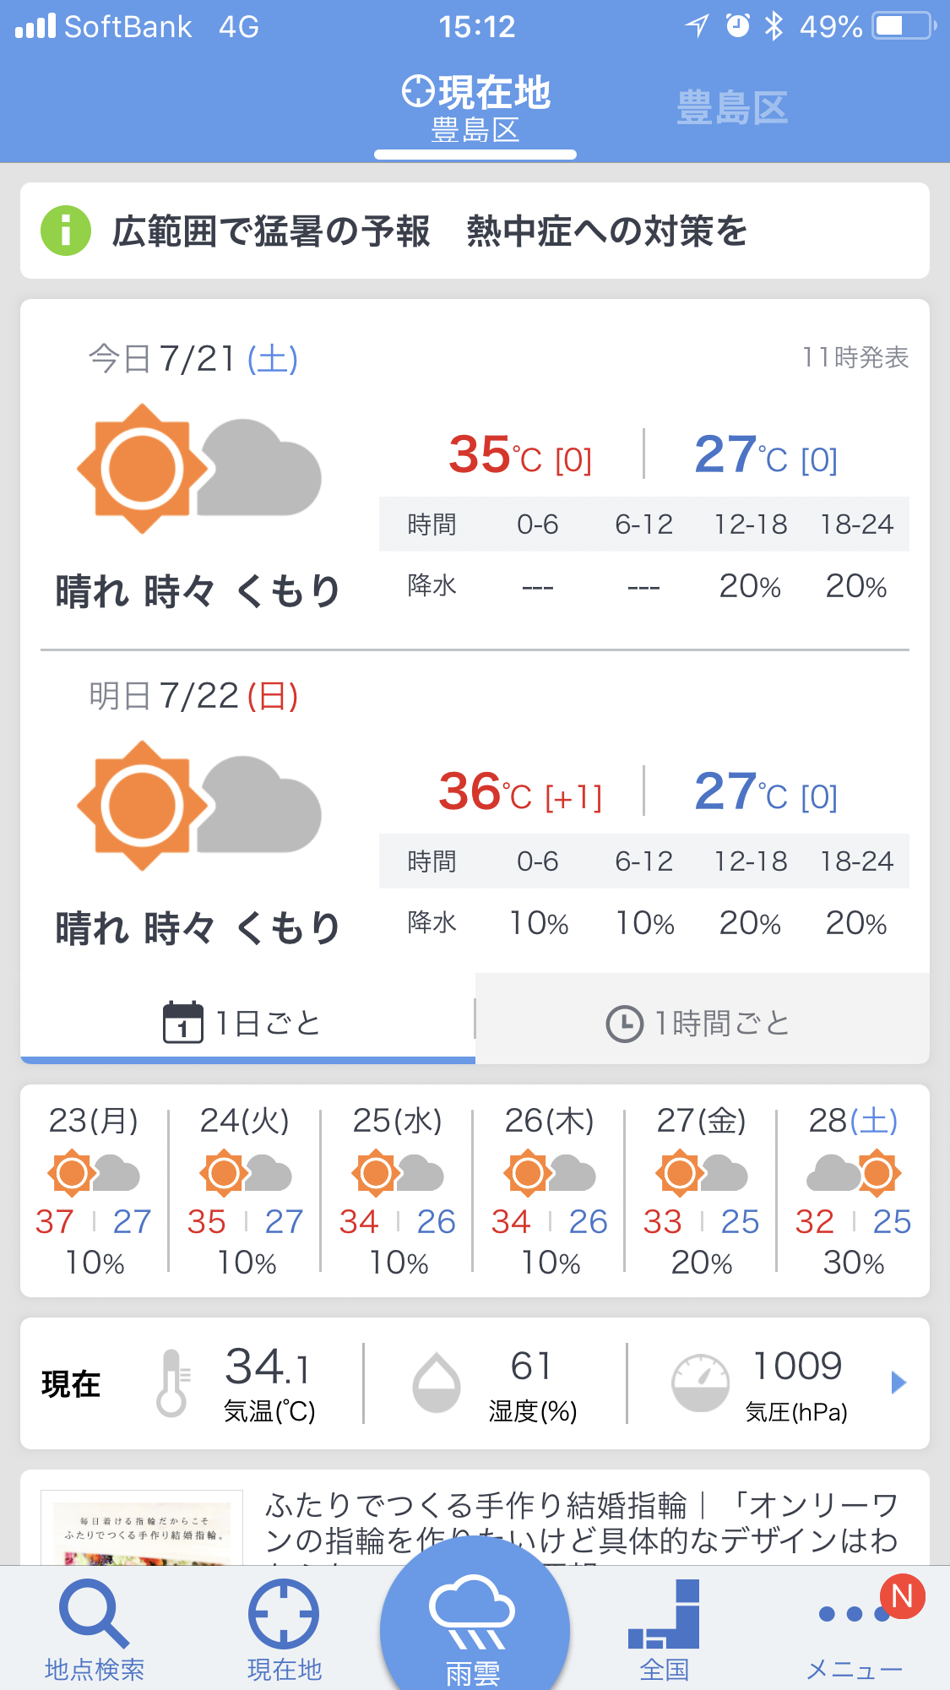The width and height of the screenshot is (950, 1690).
Task: Tap the green info icon in alert banner
Action: click(x=66, y=231)
